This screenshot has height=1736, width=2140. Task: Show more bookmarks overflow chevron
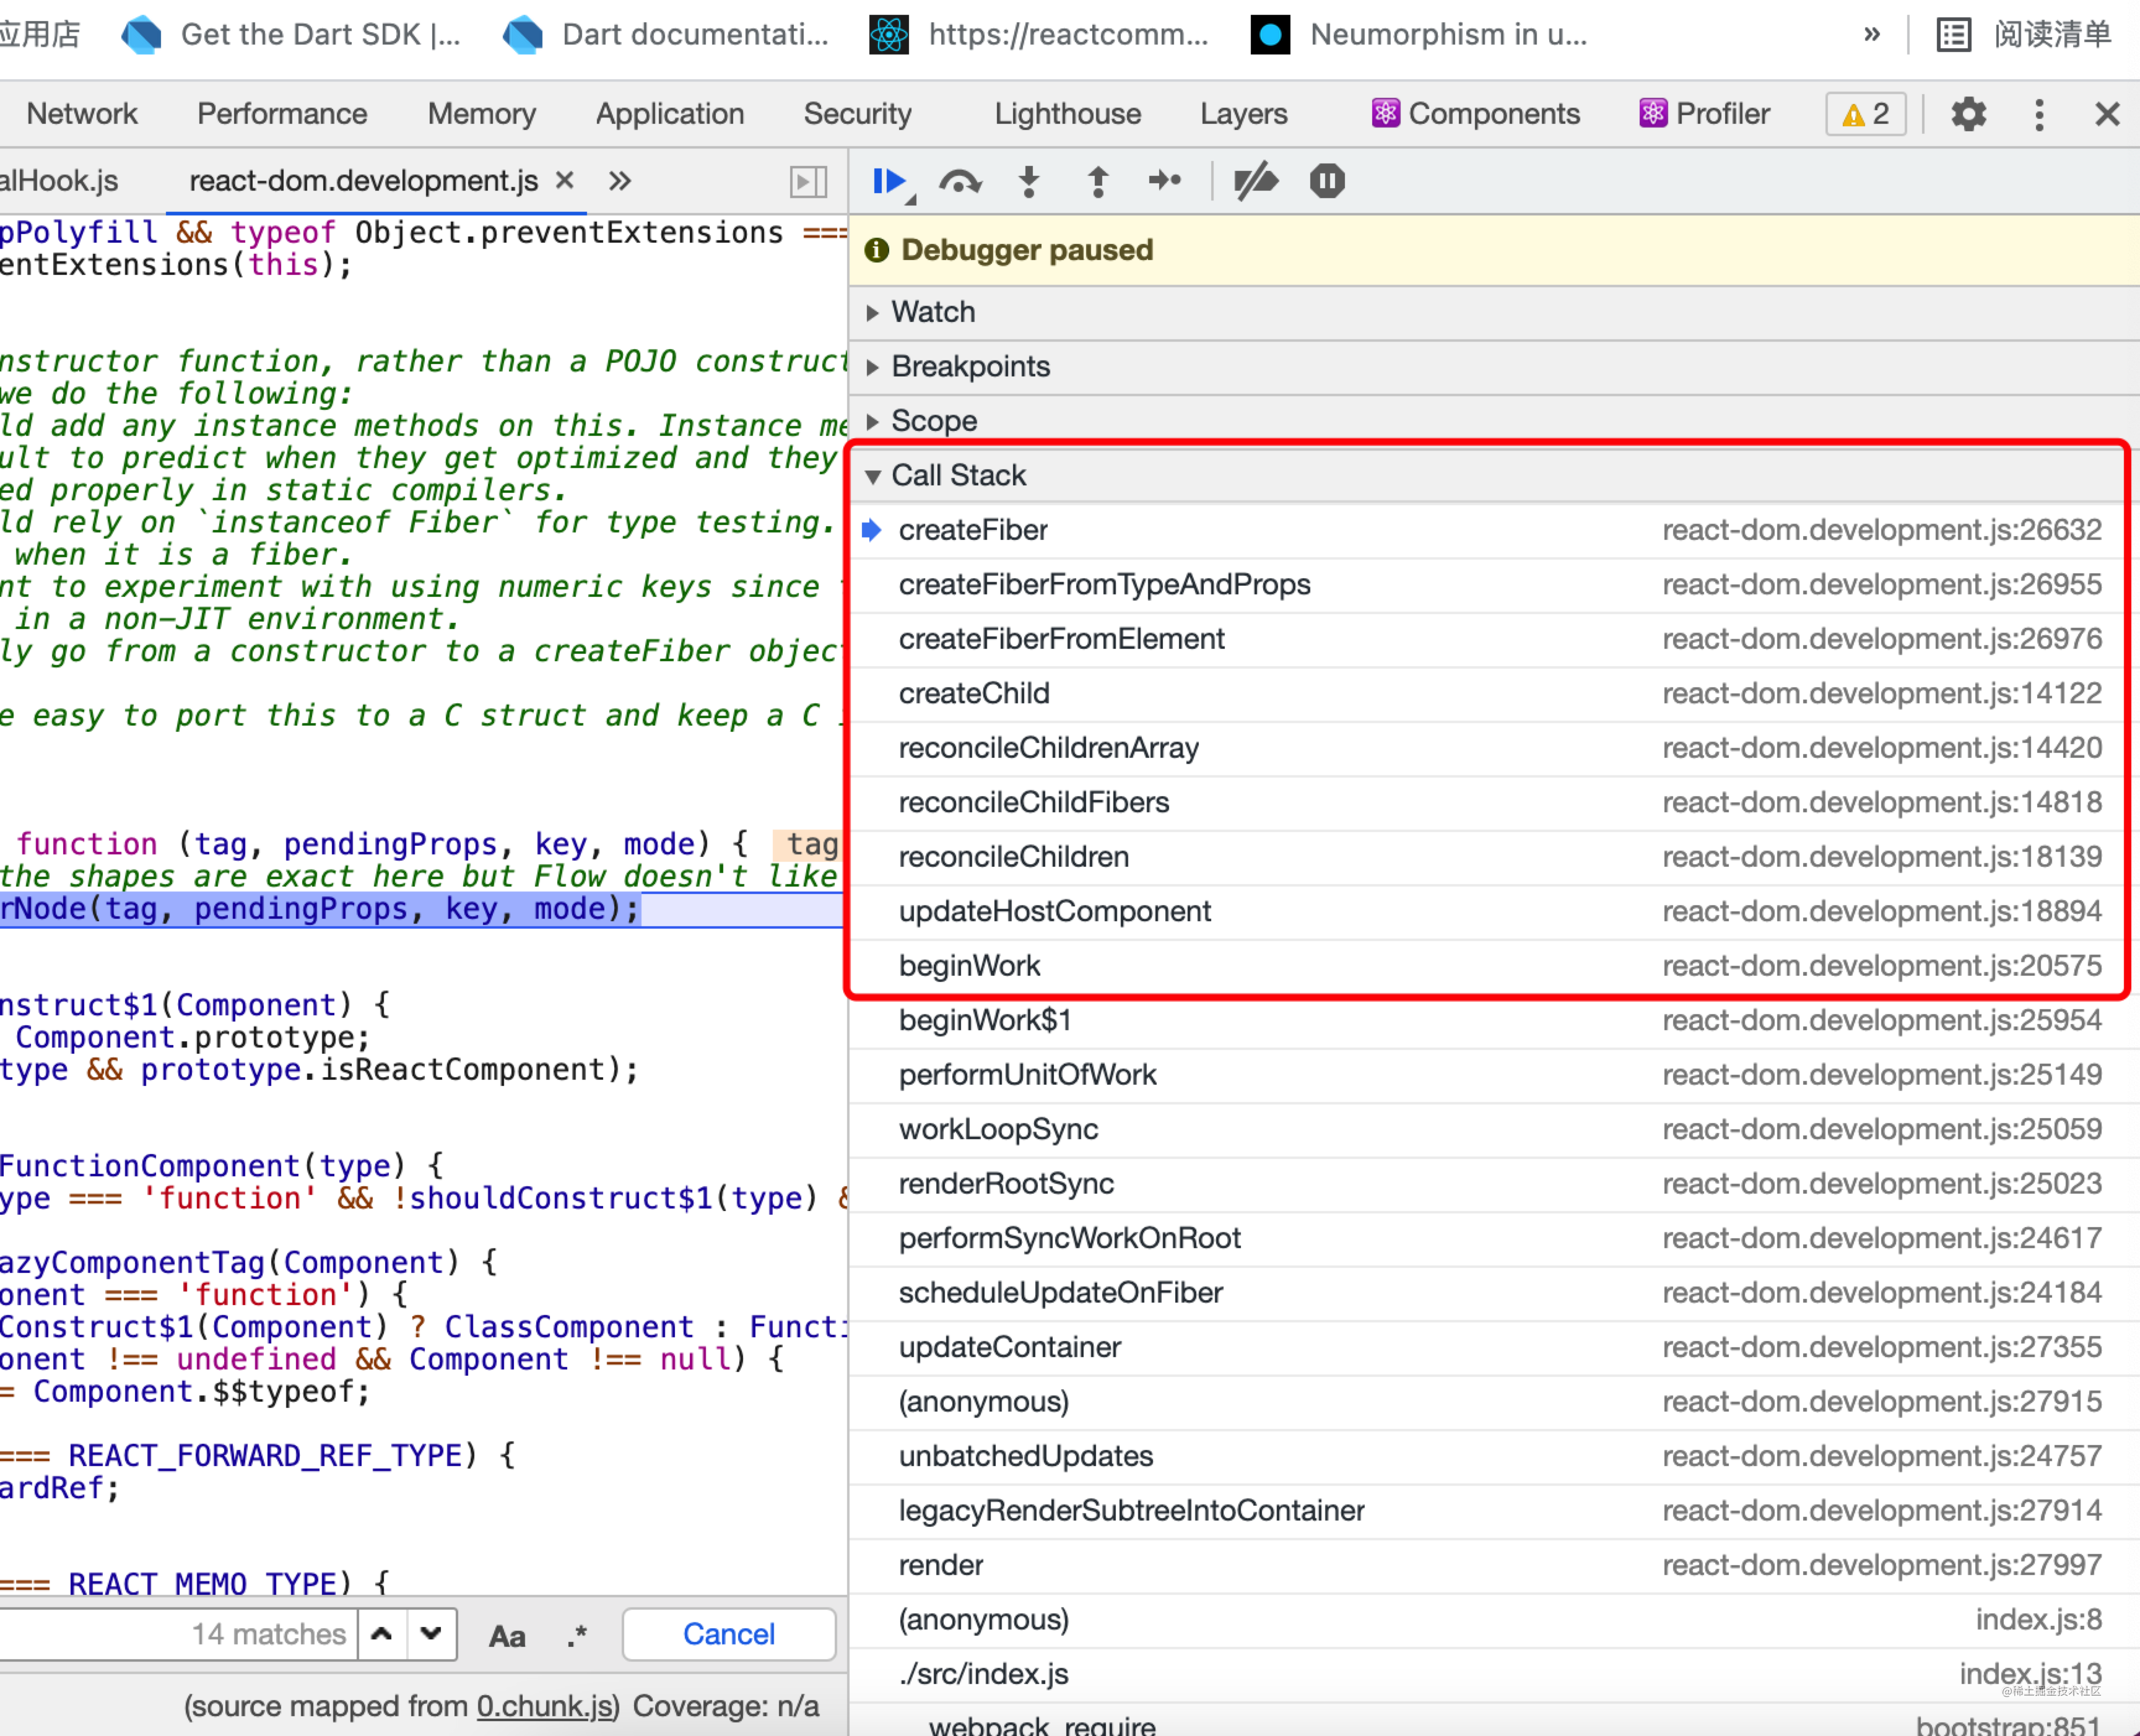pyautogui.click(x=1871, y=35)
